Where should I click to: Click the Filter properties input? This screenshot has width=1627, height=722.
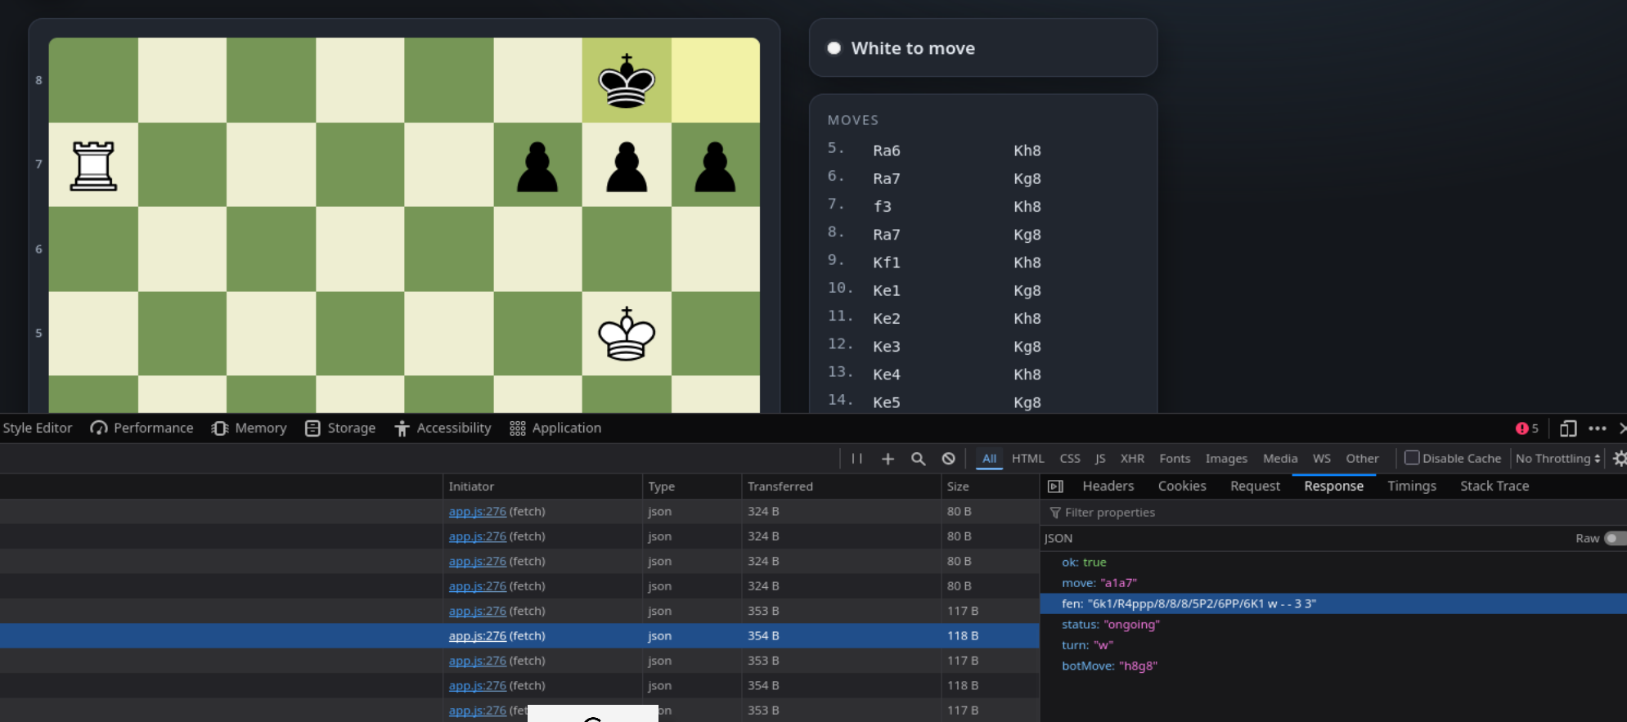(1333, 513)
